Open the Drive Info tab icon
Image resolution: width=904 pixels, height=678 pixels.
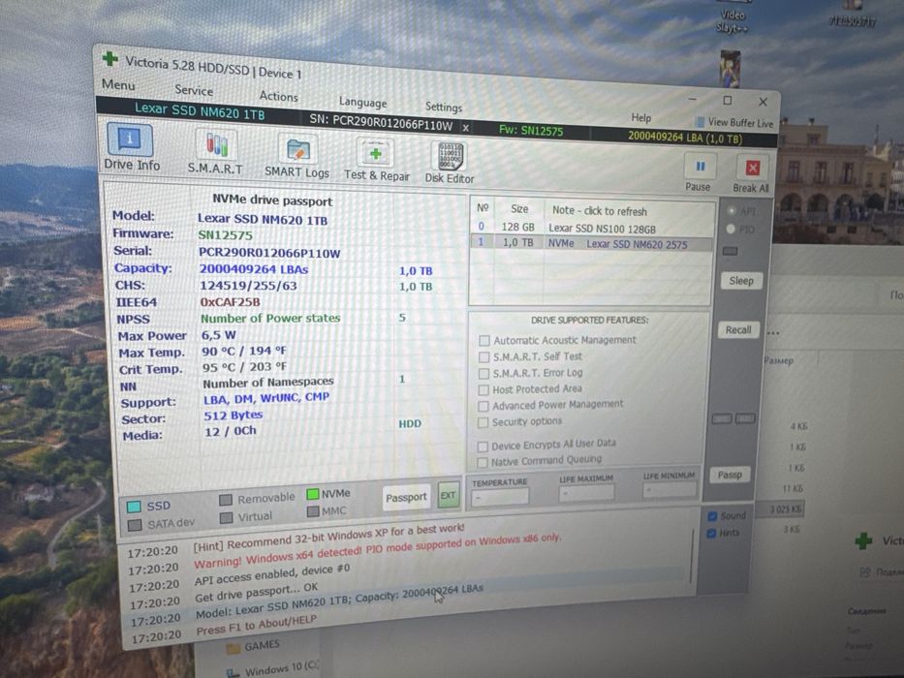(x=130, y=139)
